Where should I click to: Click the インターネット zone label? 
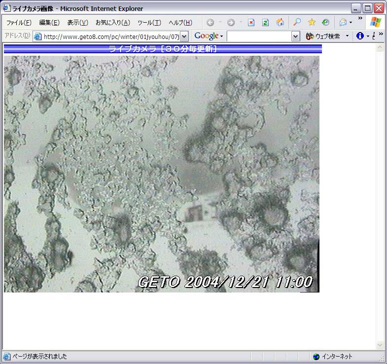337,357
